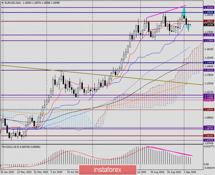Click the EURUSD,Daily chart title
The image size is (215, 175).
(13, 3)
